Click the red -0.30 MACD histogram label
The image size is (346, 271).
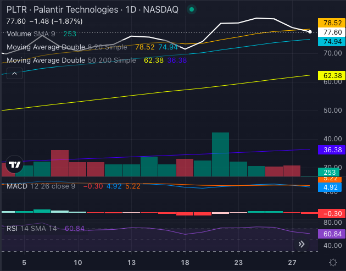(x=332, y=213)
